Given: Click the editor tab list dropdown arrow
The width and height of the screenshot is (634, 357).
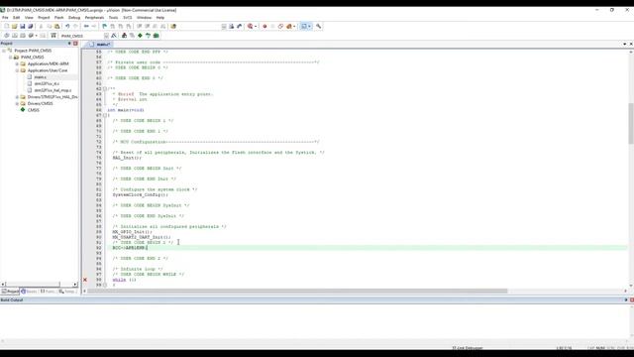Looking at the screenshot, I should [625, 44].
